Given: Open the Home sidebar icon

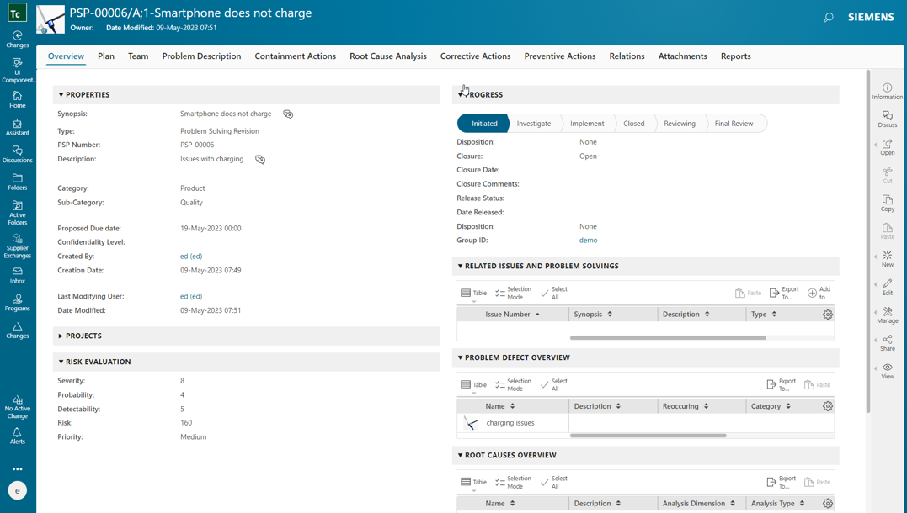Looking at the screenshot, I should pos(17,97).
